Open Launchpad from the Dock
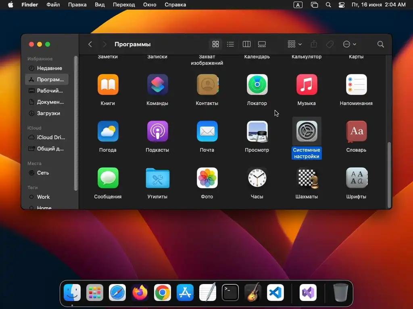Image resolution: width=413 pixels, height=309 pixels. click(x=95, y=293)
